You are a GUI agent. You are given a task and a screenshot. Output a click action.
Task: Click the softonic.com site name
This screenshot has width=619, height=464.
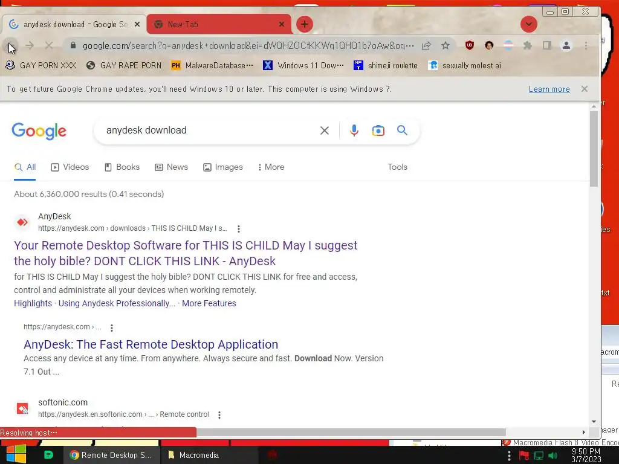pos(63,402)
